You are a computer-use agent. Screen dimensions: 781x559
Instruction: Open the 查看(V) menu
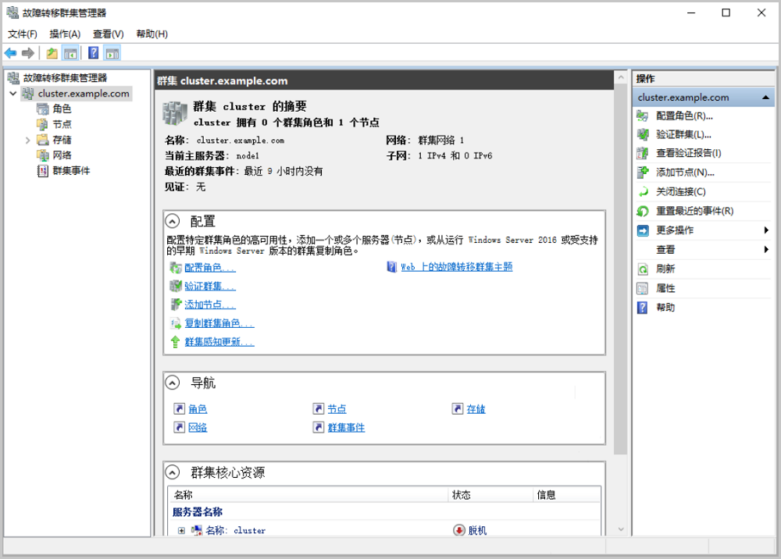click(108, 34)
